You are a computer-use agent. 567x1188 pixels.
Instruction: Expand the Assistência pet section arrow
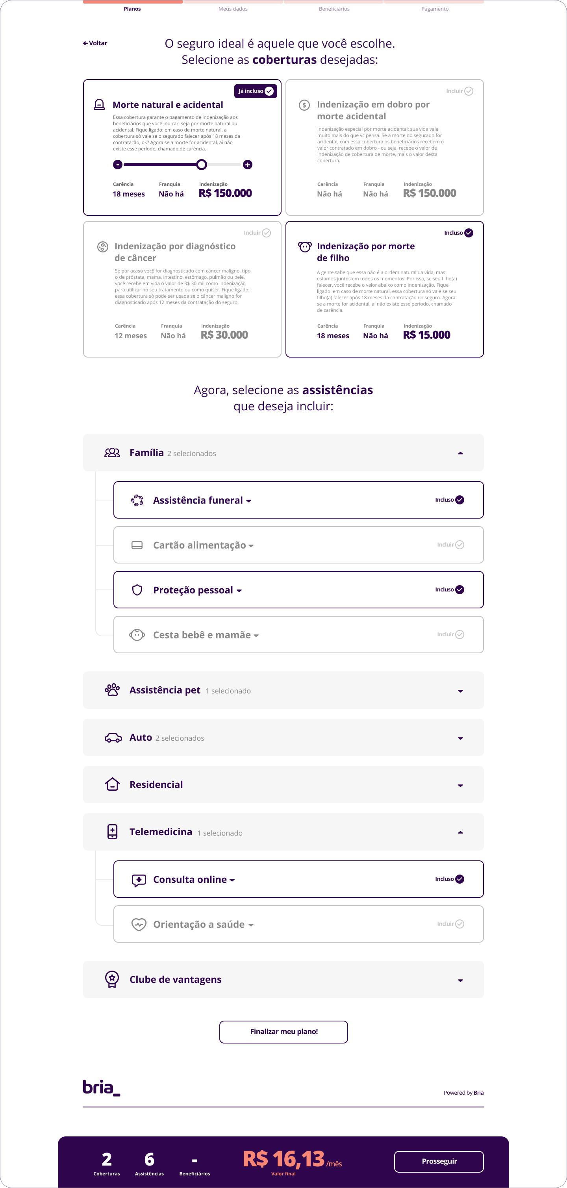460,691
